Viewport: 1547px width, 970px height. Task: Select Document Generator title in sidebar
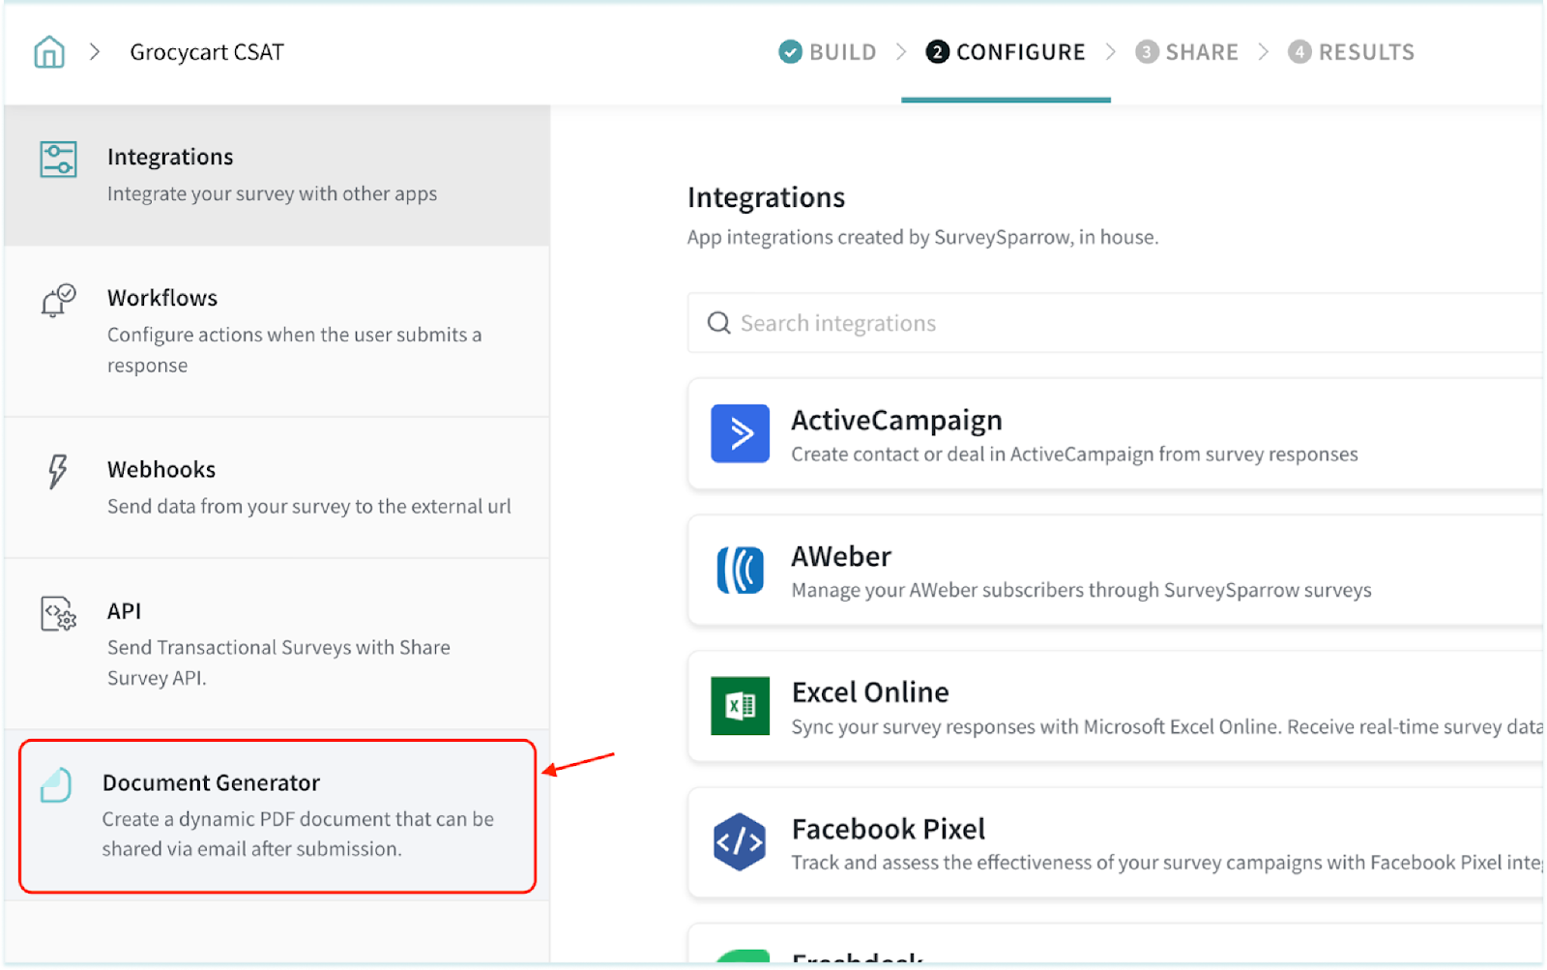tap(211, 782)
